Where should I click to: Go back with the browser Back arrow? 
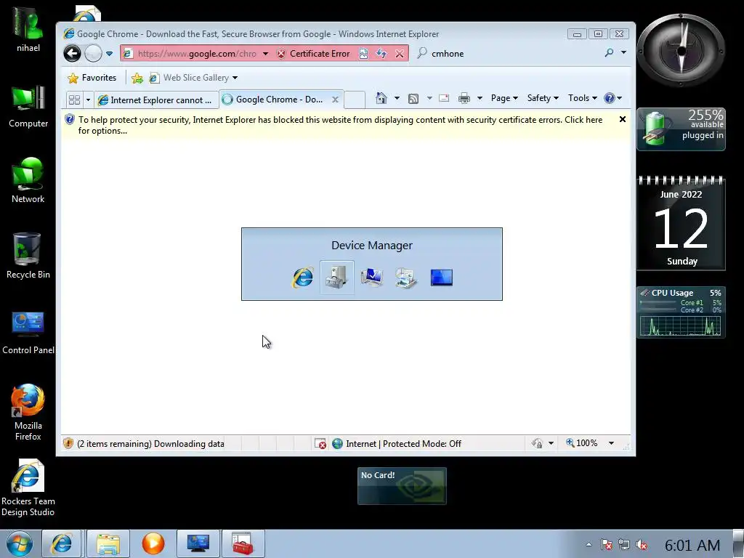tap(72, 53)
